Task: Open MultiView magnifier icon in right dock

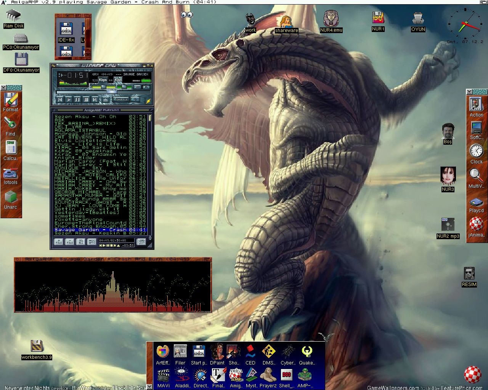Action: click(476, 178)
